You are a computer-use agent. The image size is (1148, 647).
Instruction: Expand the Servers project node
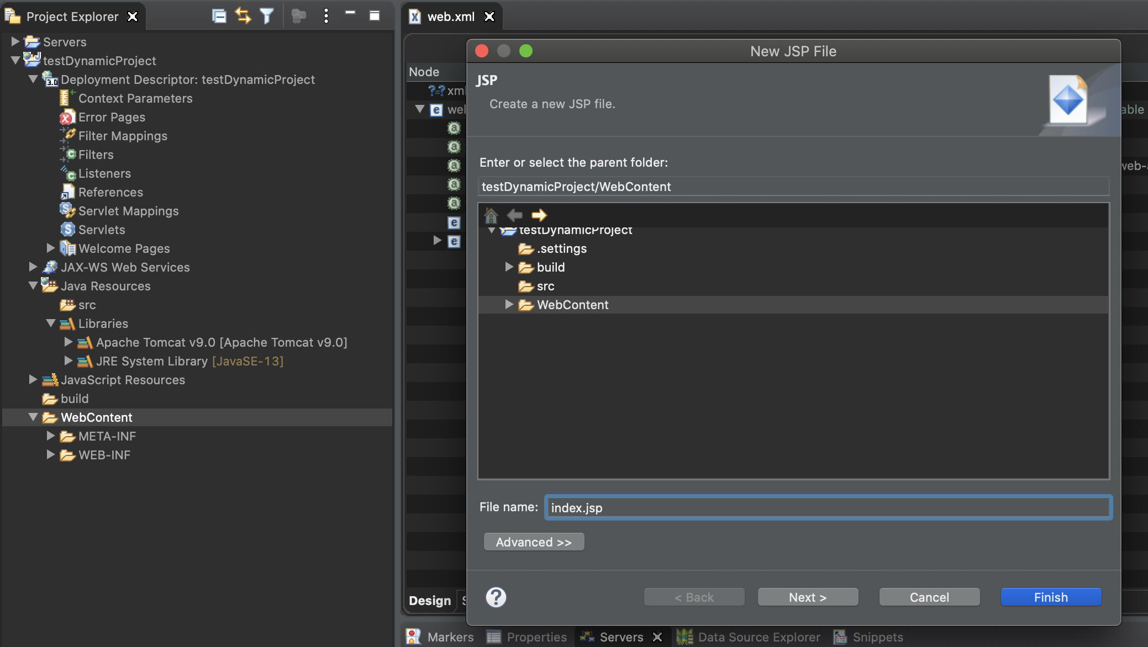tap(15, 41)
